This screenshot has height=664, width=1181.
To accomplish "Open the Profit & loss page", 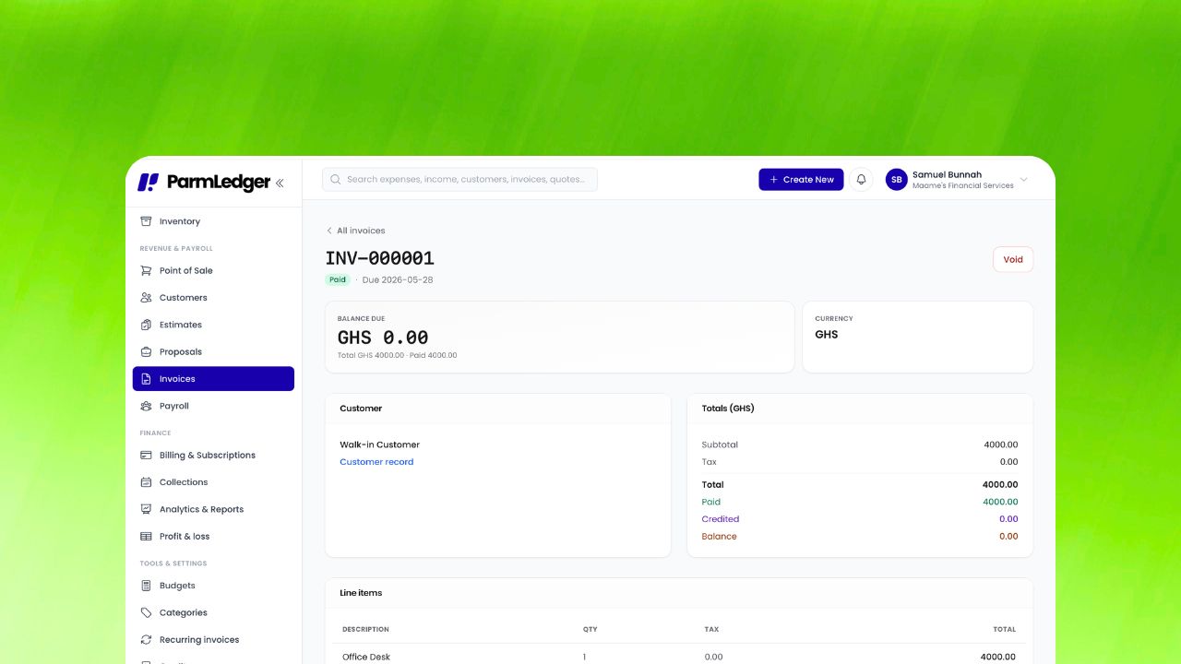I will [214, 536].
